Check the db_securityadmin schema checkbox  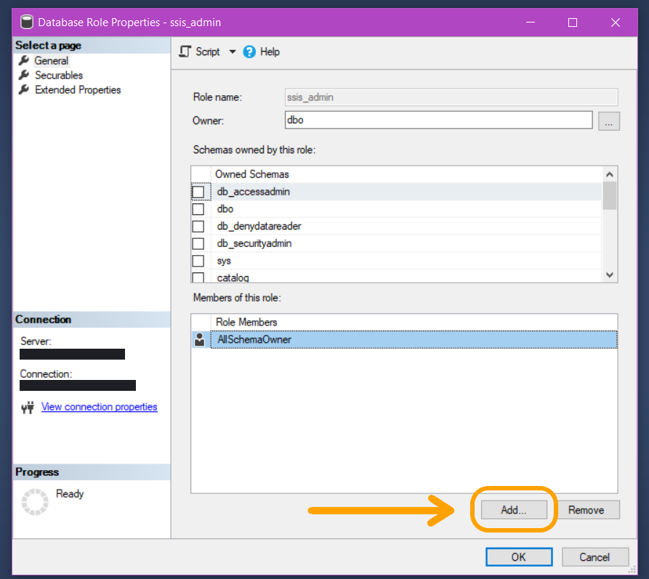198,244
